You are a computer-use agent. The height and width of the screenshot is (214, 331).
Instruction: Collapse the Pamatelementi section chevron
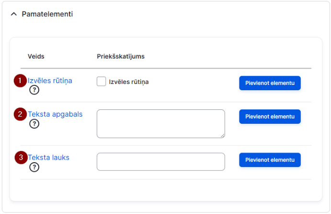click(14, 14)
